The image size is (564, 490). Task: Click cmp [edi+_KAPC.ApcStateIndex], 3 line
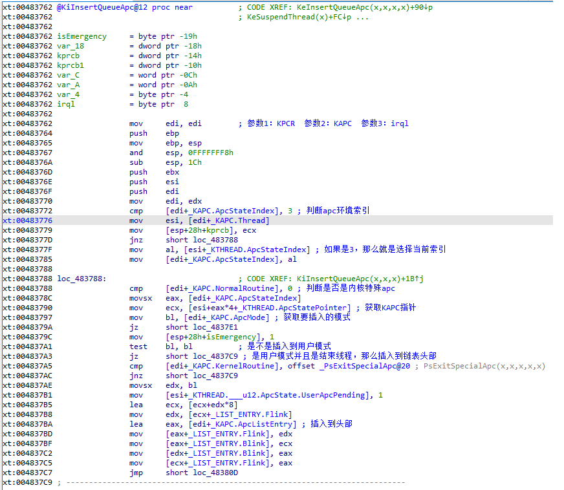pos(211,211)
